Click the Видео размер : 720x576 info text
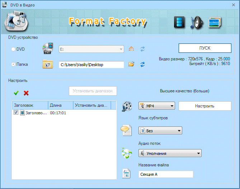 (x=180, y=59)
